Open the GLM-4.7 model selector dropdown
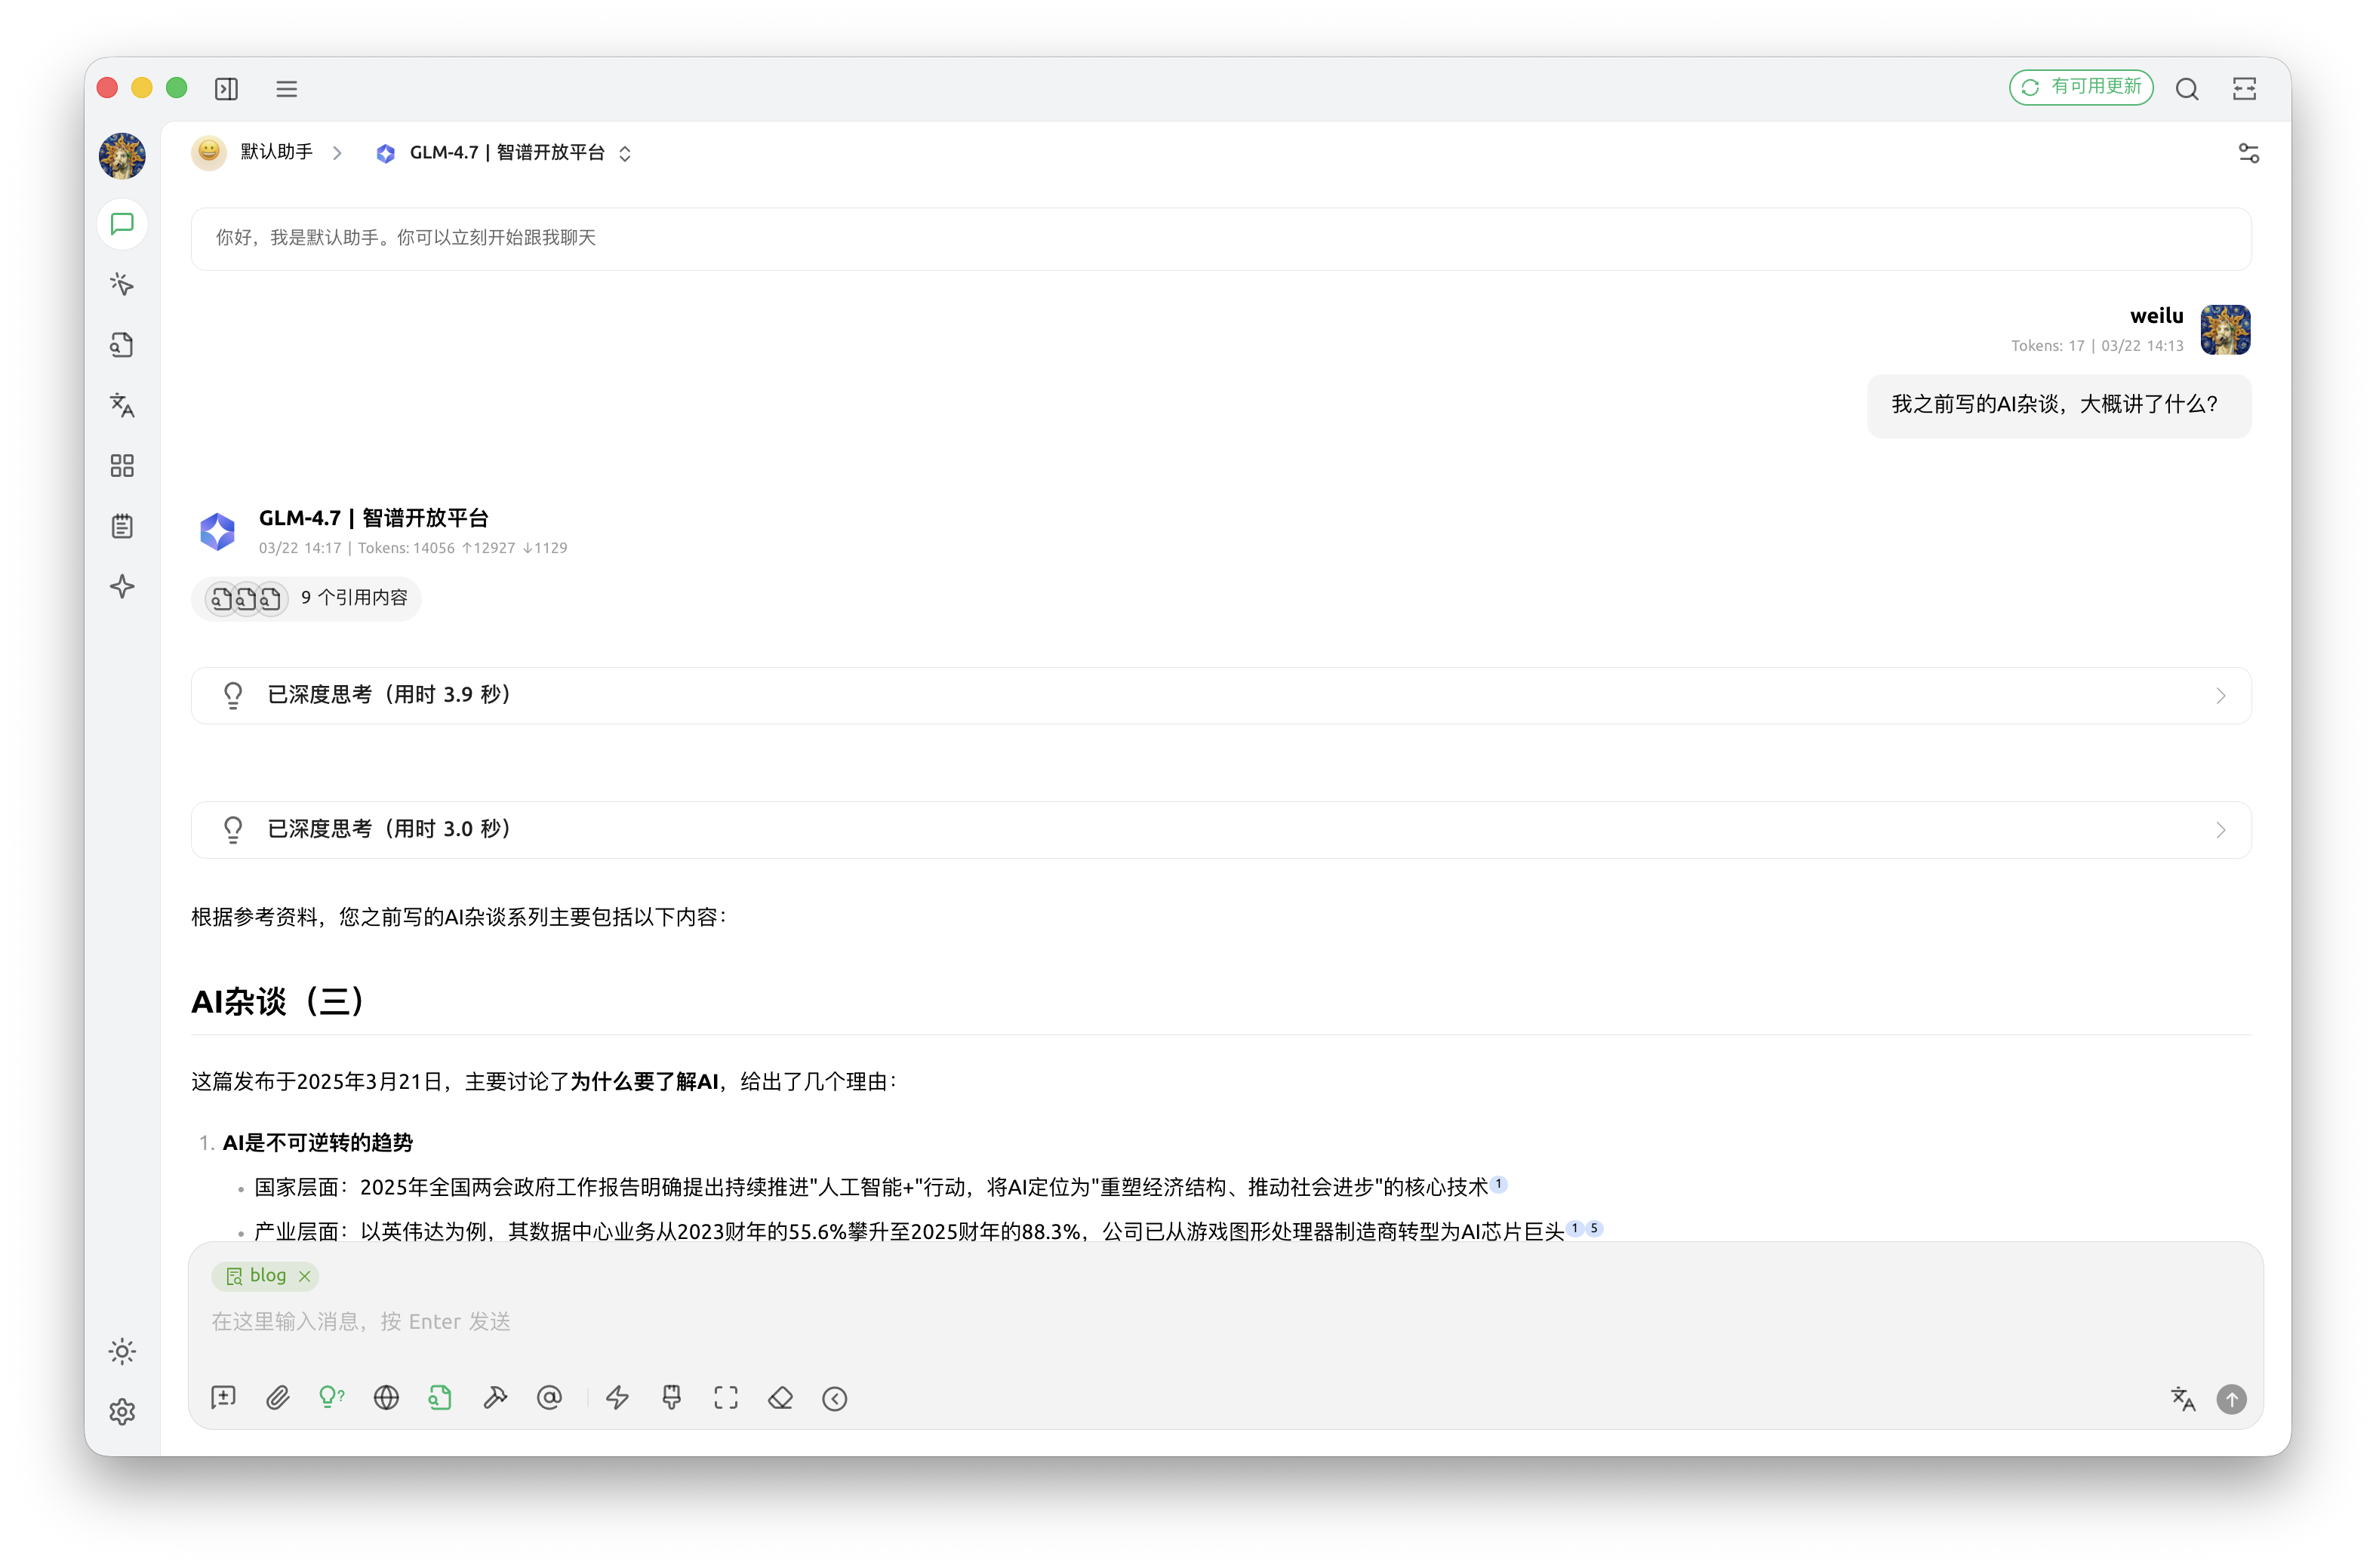Screen dimensions: 2376x1568 pos(505,153)
